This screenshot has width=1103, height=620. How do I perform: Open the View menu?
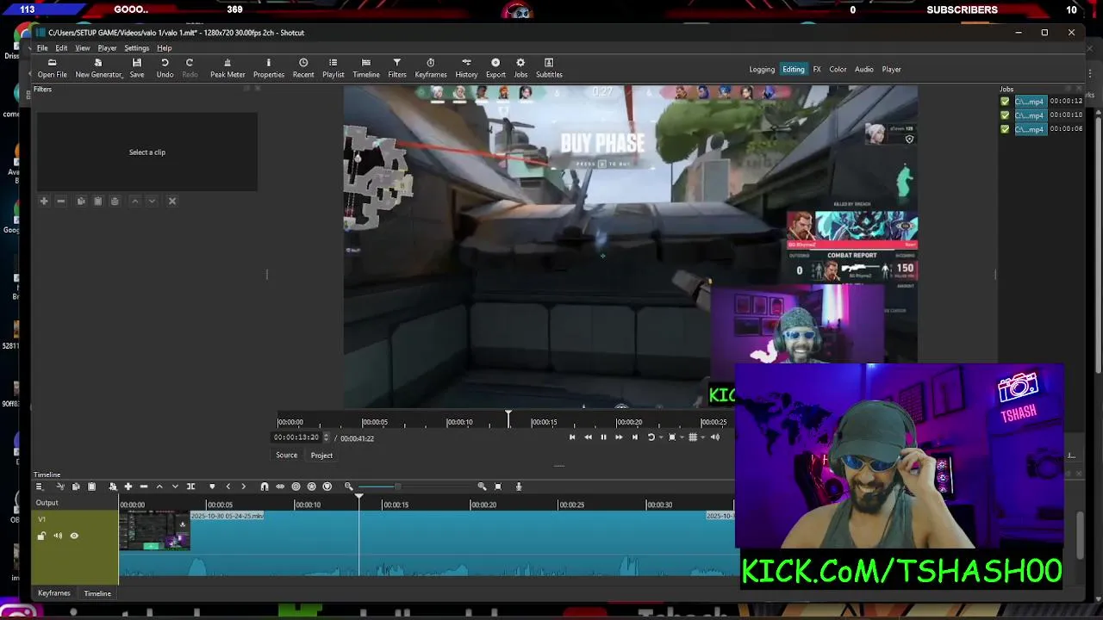point(83,48)
